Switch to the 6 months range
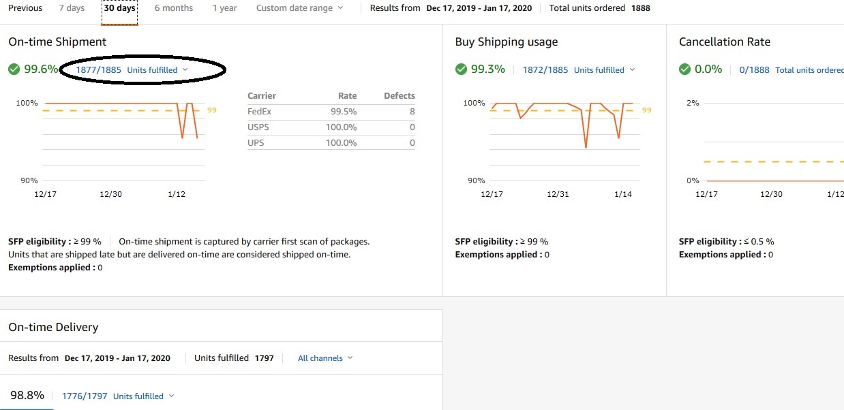Image resolution: width=844 pixels, height=410 pixels. click(173, 8)
